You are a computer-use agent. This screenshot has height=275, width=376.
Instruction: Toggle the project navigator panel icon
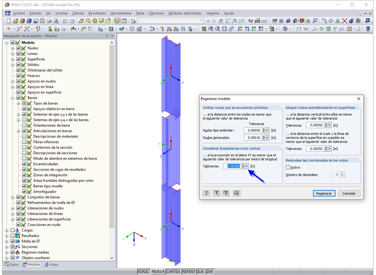point(117,21)
